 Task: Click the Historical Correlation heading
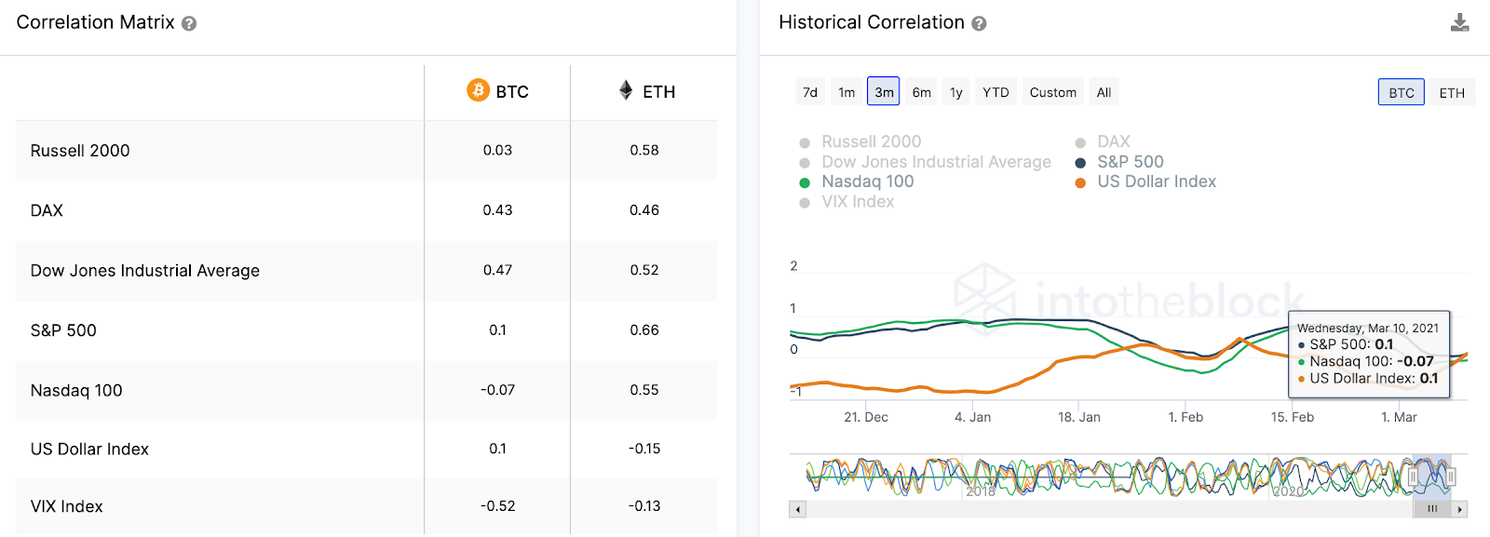[872, 22]
